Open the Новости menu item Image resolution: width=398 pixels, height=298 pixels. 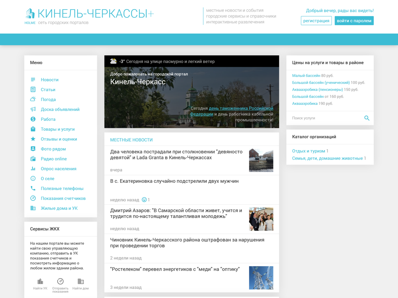[x=49, y=79]
